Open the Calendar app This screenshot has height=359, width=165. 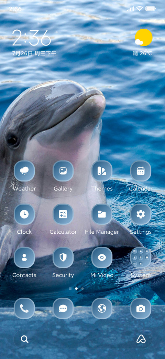tap(141, 171)
